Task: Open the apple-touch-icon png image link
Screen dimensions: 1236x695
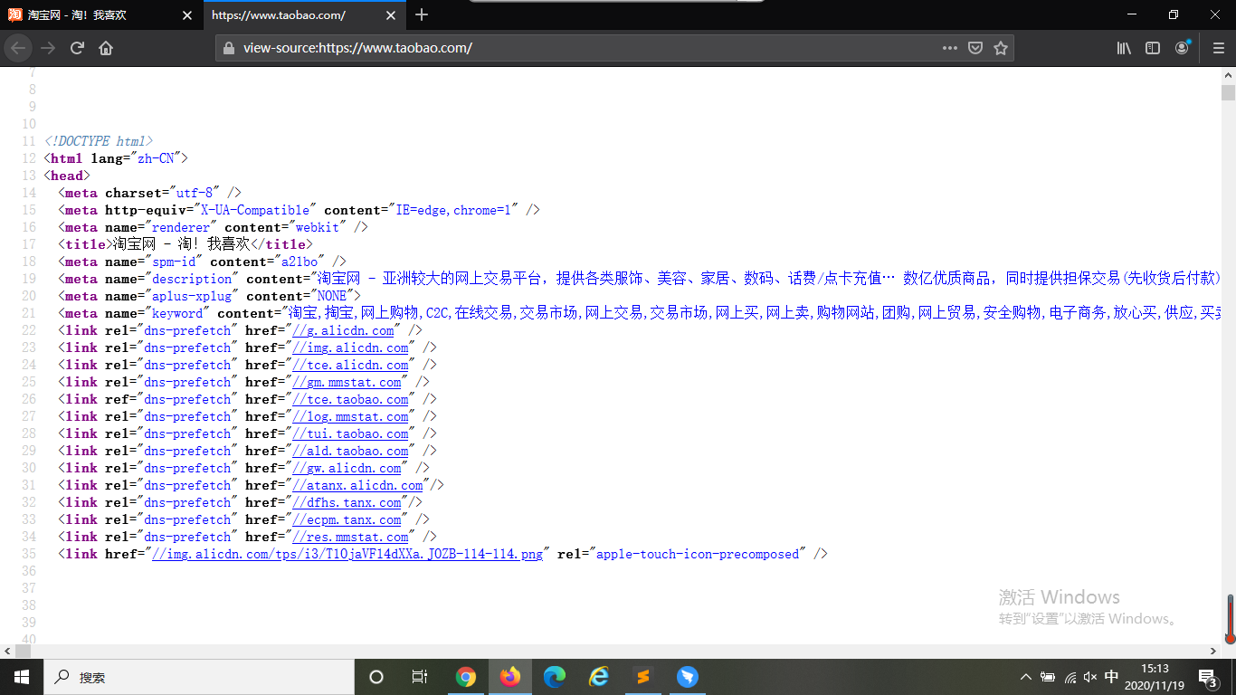Action: tap(347, 555)
